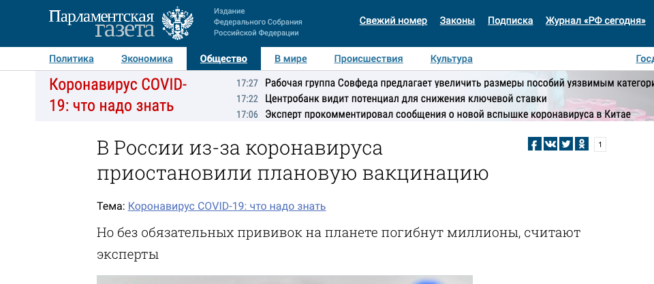The image size is (654, 284).
Task: Select the Политика section tab
Action: pos(72,59)
